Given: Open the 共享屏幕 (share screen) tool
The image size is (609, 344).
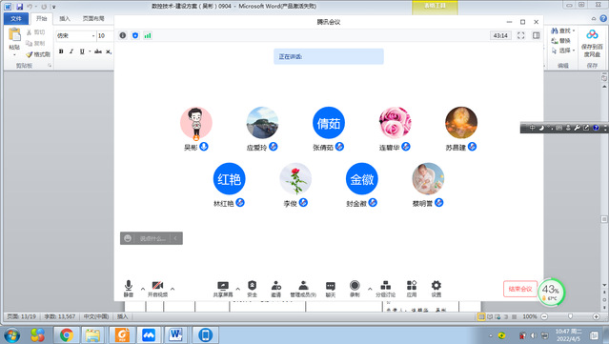Looking at the screenshot, I should pyautogui.click(x=223, y=290).
